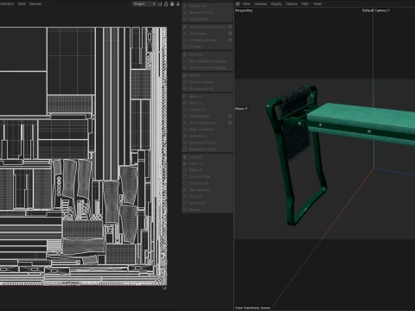Click the down-arrow icon in the UV toolbar

[178, 3]
